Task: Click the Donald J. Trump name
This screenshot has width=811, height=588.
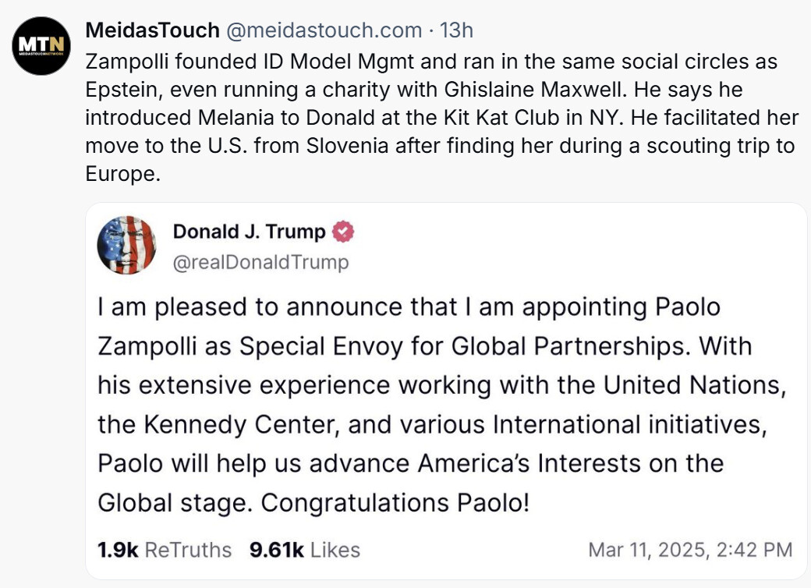Action: click(x=250, y=231)
